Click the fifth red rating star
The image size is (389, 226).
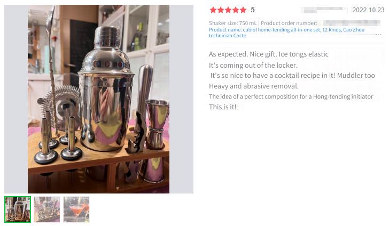coord(243,10)
